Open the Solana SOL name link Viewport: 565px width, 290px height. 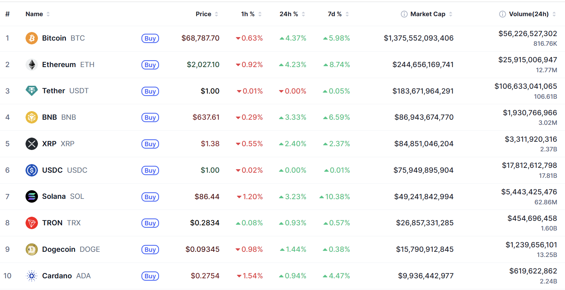tap(63, 196)
